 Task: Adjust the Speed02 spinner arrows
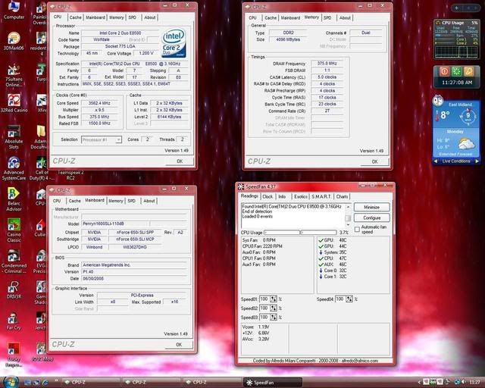point(274,308)
